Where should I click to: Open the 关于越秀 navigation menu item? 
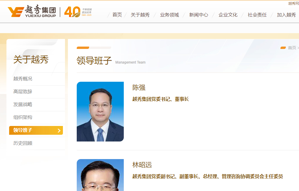(x=140, y=15)
